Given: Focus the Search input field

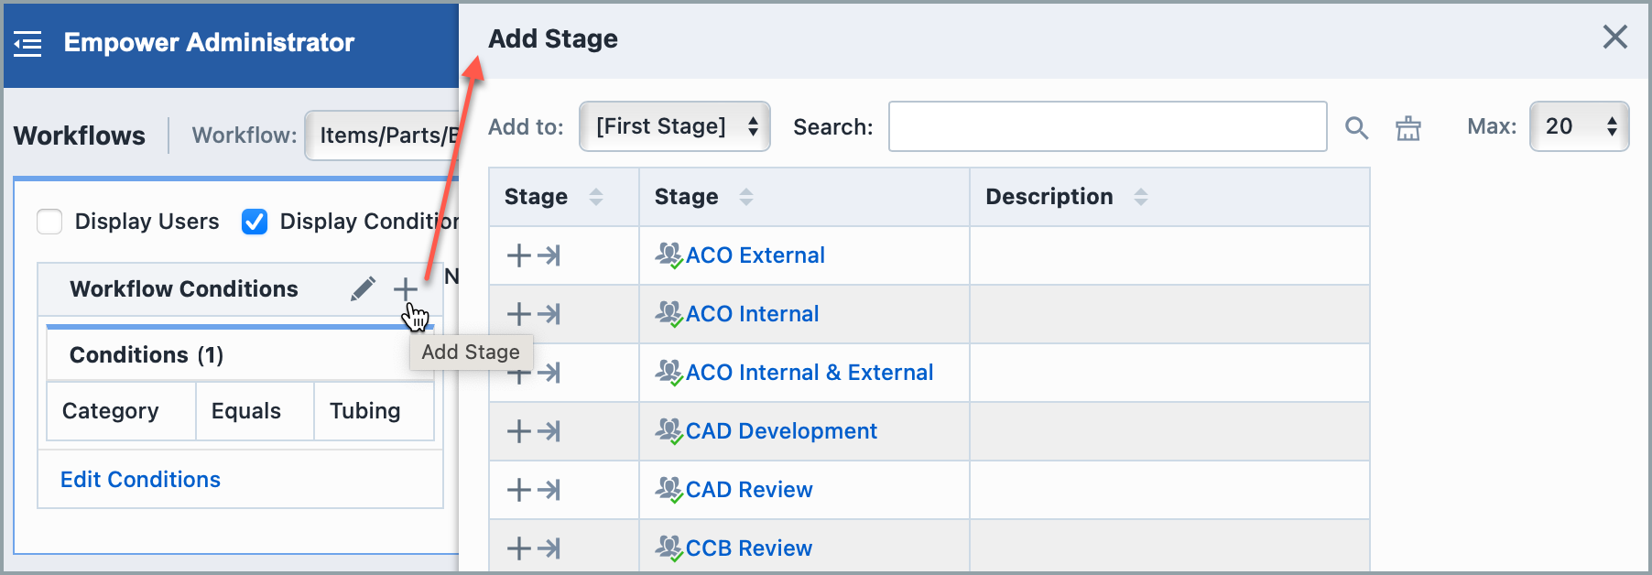Looking at the screenshot, I should coord(1107,126).
